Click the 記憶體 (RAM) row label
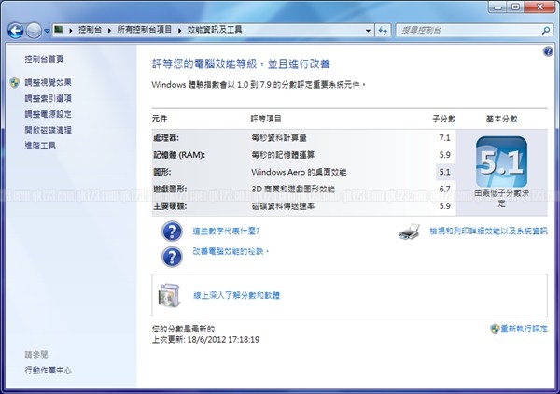 [179, 155]
